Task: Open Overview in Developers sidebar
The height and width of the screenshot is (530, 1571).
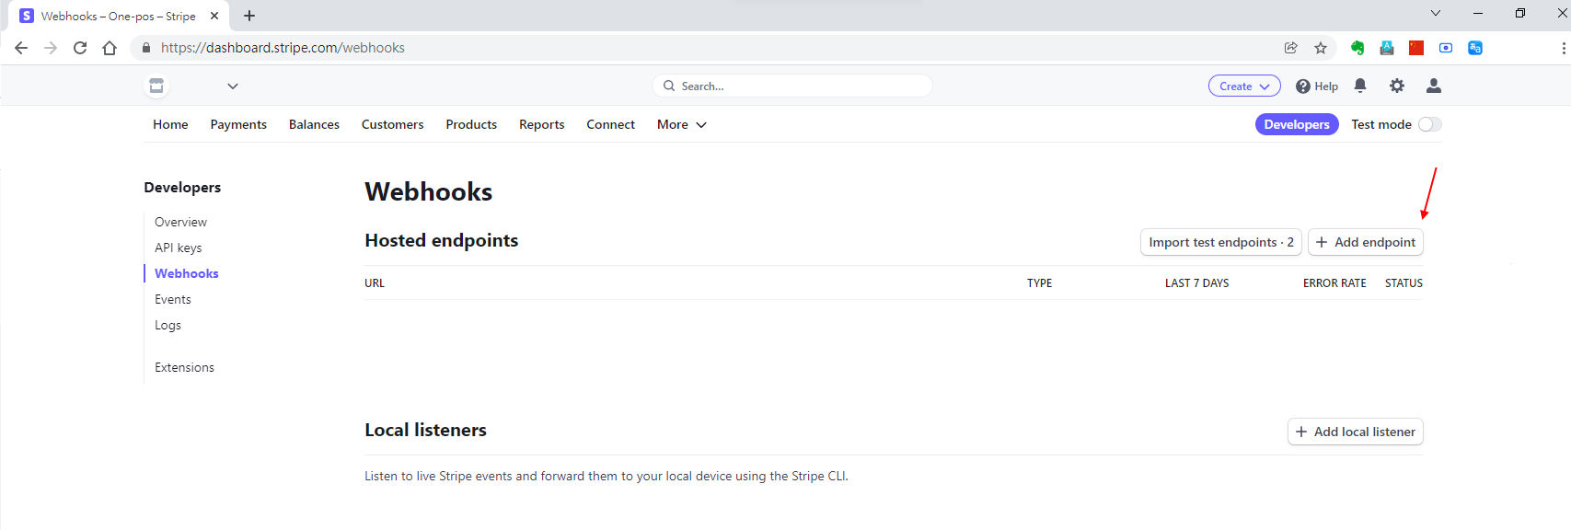Action: point(180,222)
